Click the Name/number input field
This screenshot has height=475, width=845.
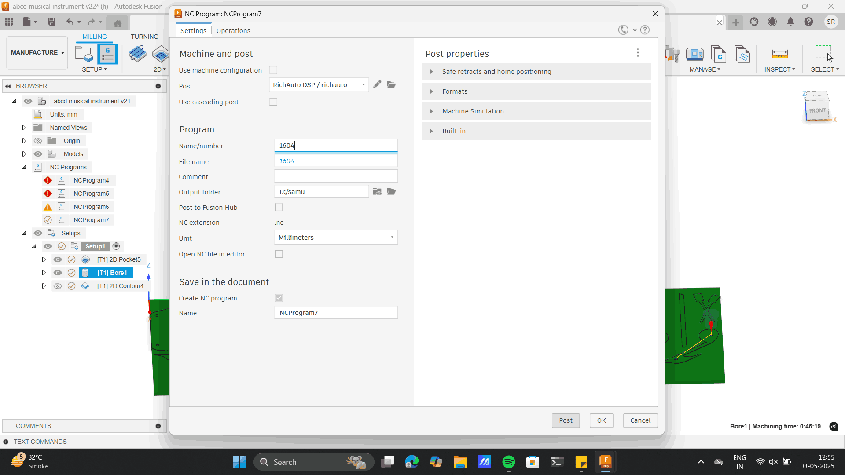tap(336, 146)
